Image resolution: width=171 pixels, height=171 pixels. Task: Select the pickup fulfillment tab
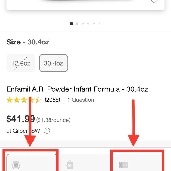pos(32,162)
